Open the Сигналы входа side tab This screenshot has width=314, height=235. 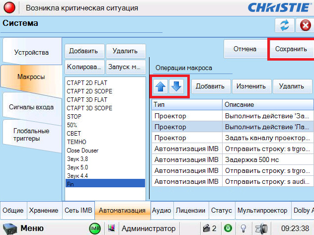point(31,107)
